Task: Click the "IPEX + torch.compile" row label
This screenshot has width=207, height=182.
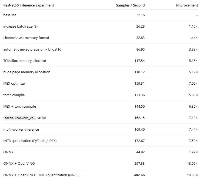Action: [x=19, y=107]
